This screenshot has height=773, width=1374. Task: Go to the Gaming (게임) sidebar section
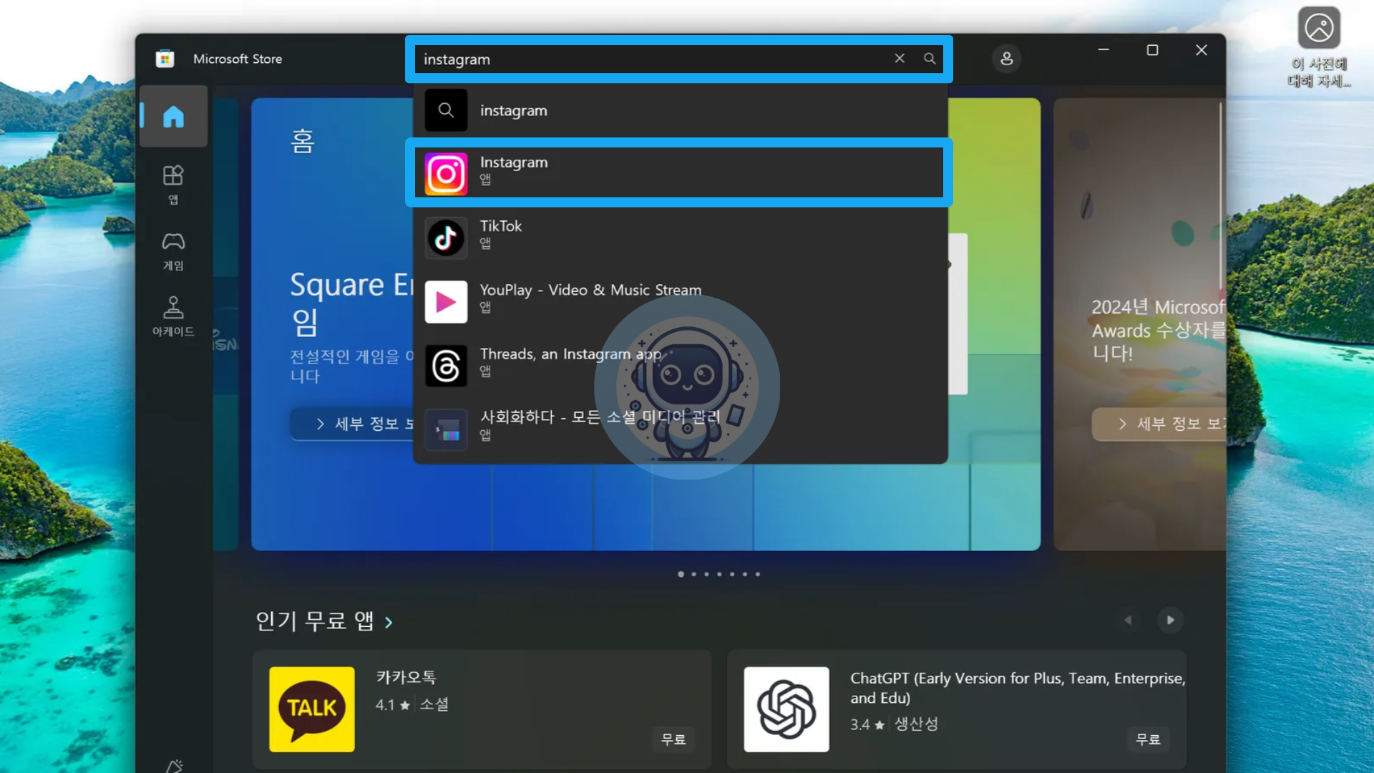(173, 251)
